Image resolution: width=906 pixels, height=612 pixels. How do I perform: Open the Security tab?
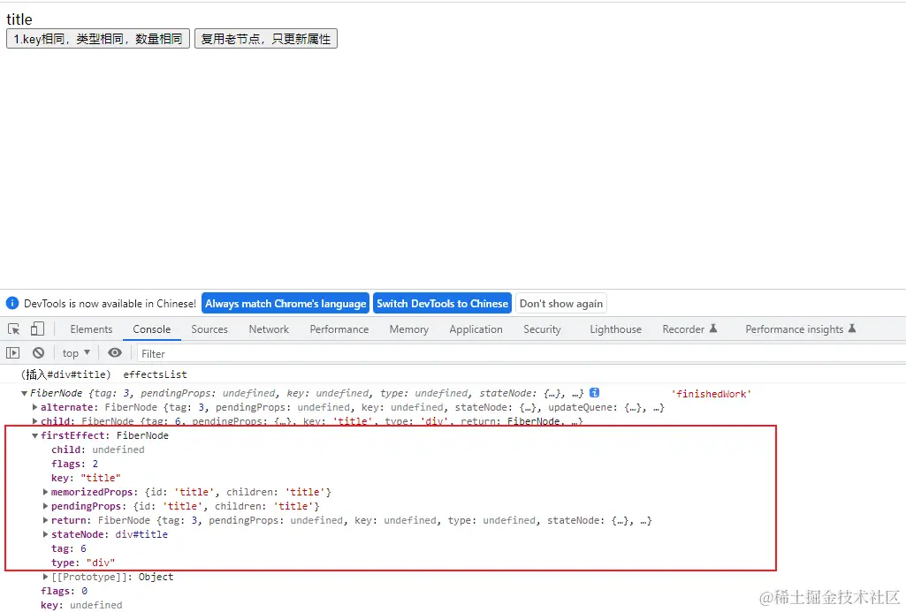[x=542, y=329]
